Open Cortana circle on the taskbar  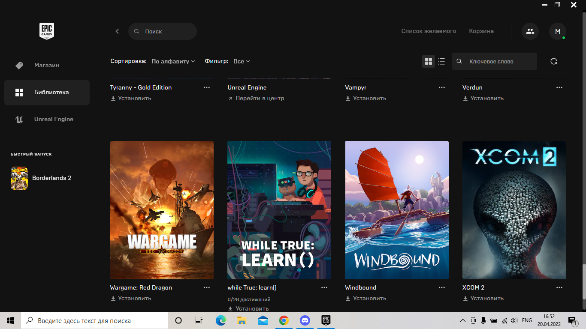click(x=178, y=320)
